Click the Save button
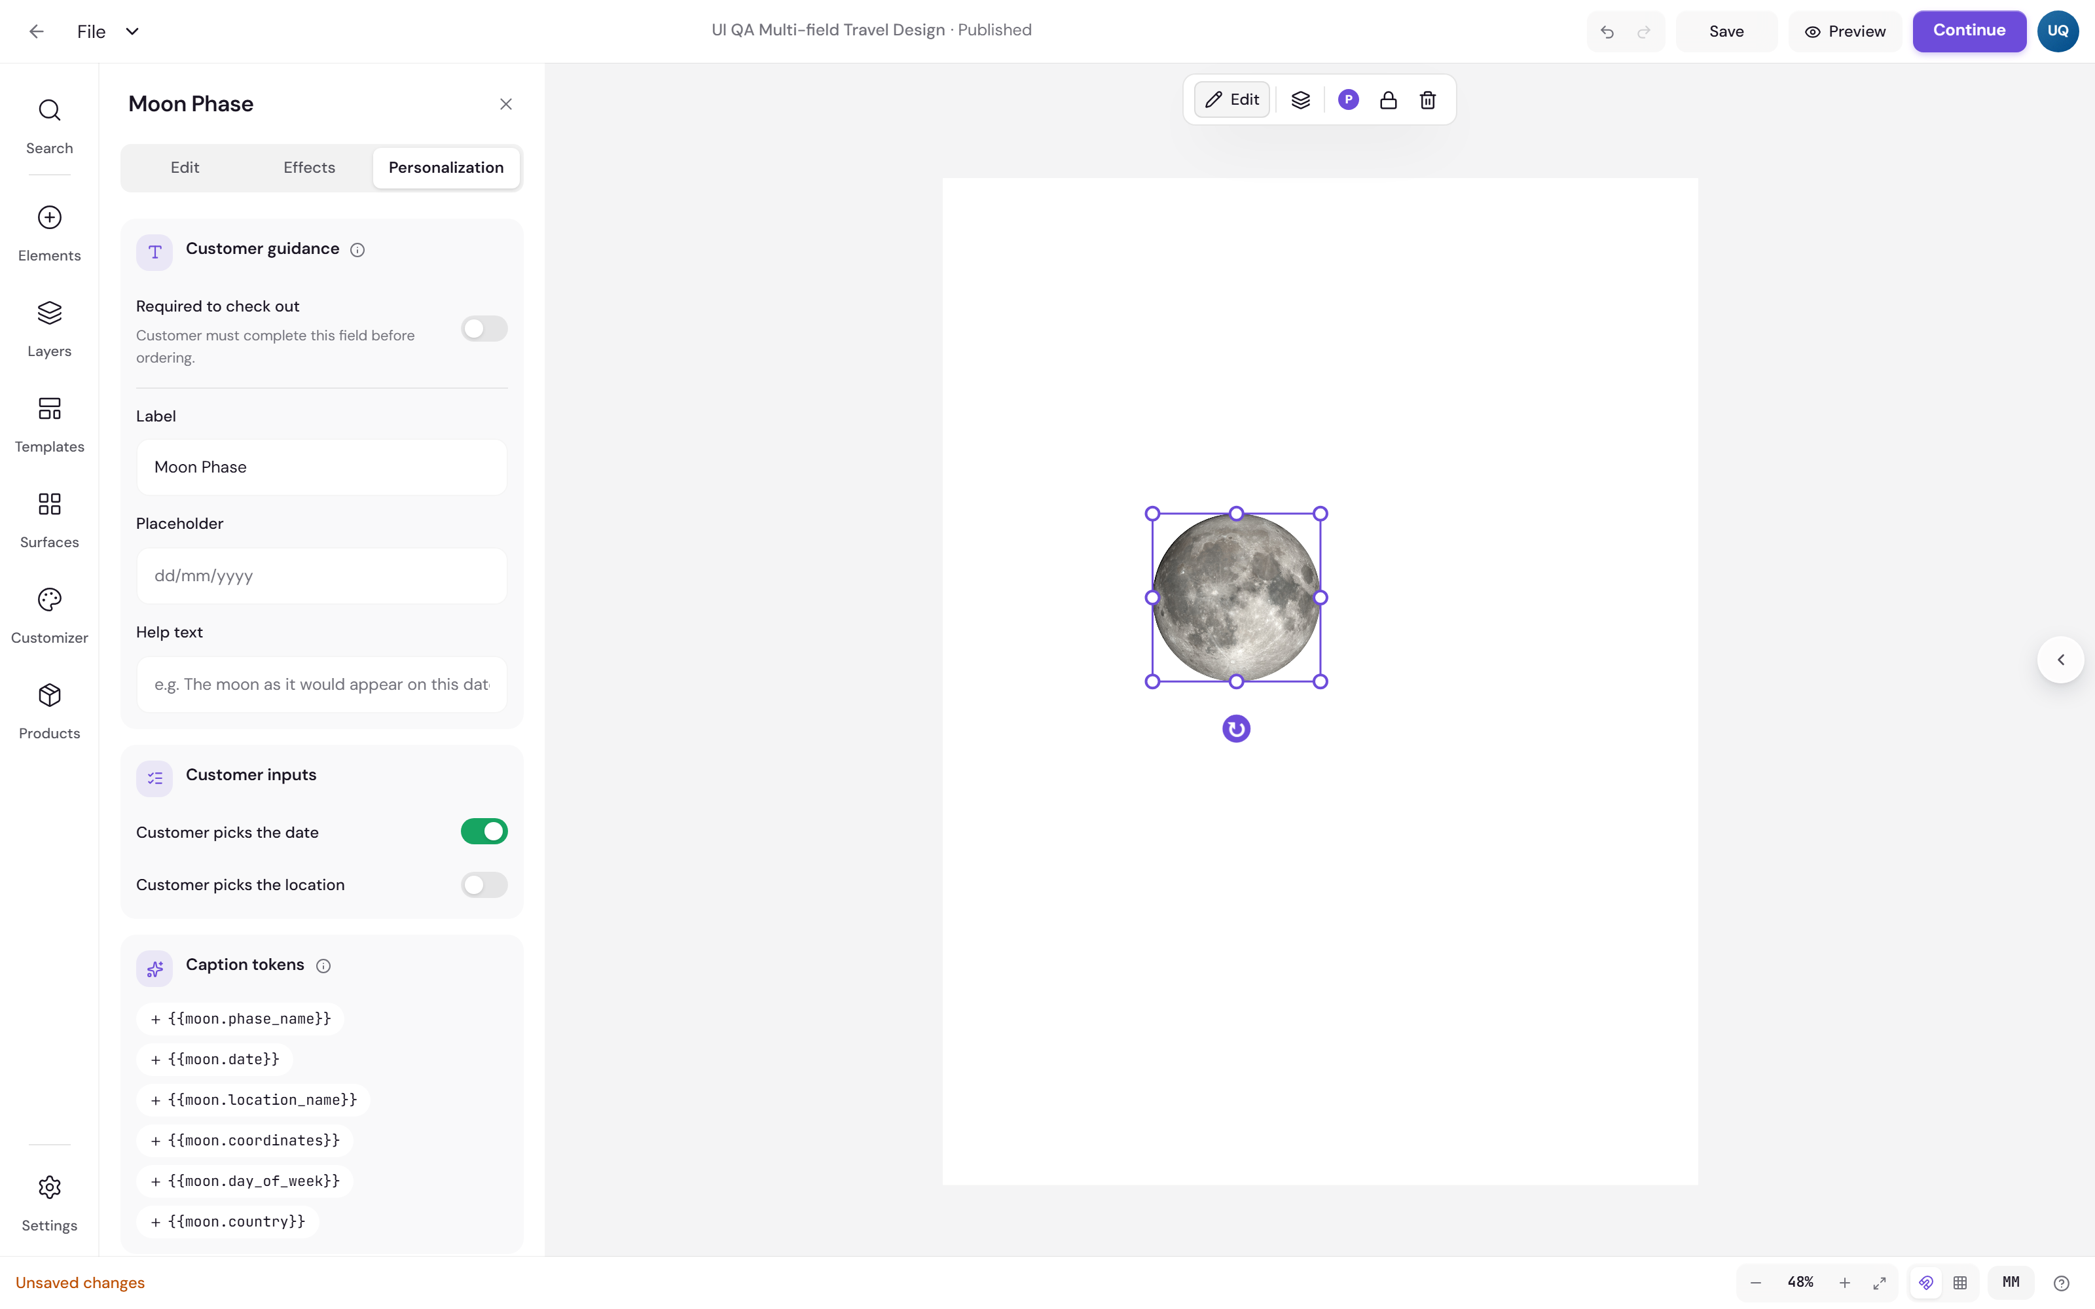 (x=1726, y=32)
